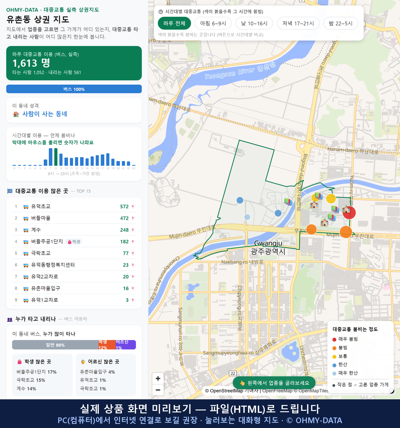Click the purple 어르신 1% rider segment
400x428 pixels.
125,345
